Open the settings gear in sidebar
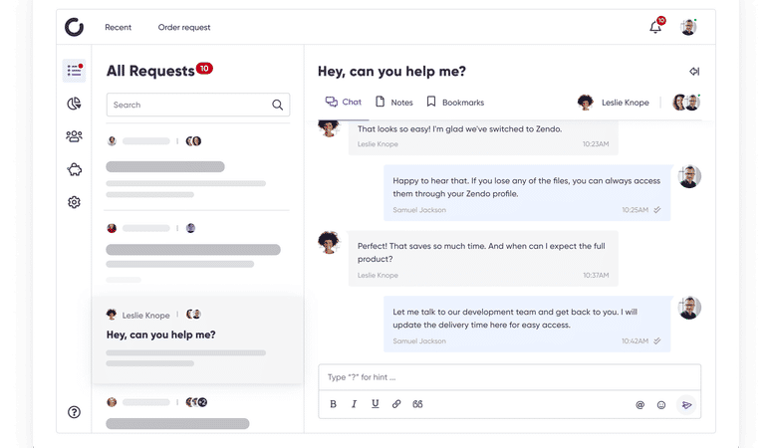This screenshot has height=448, width=772. click(x=74, y=202)
